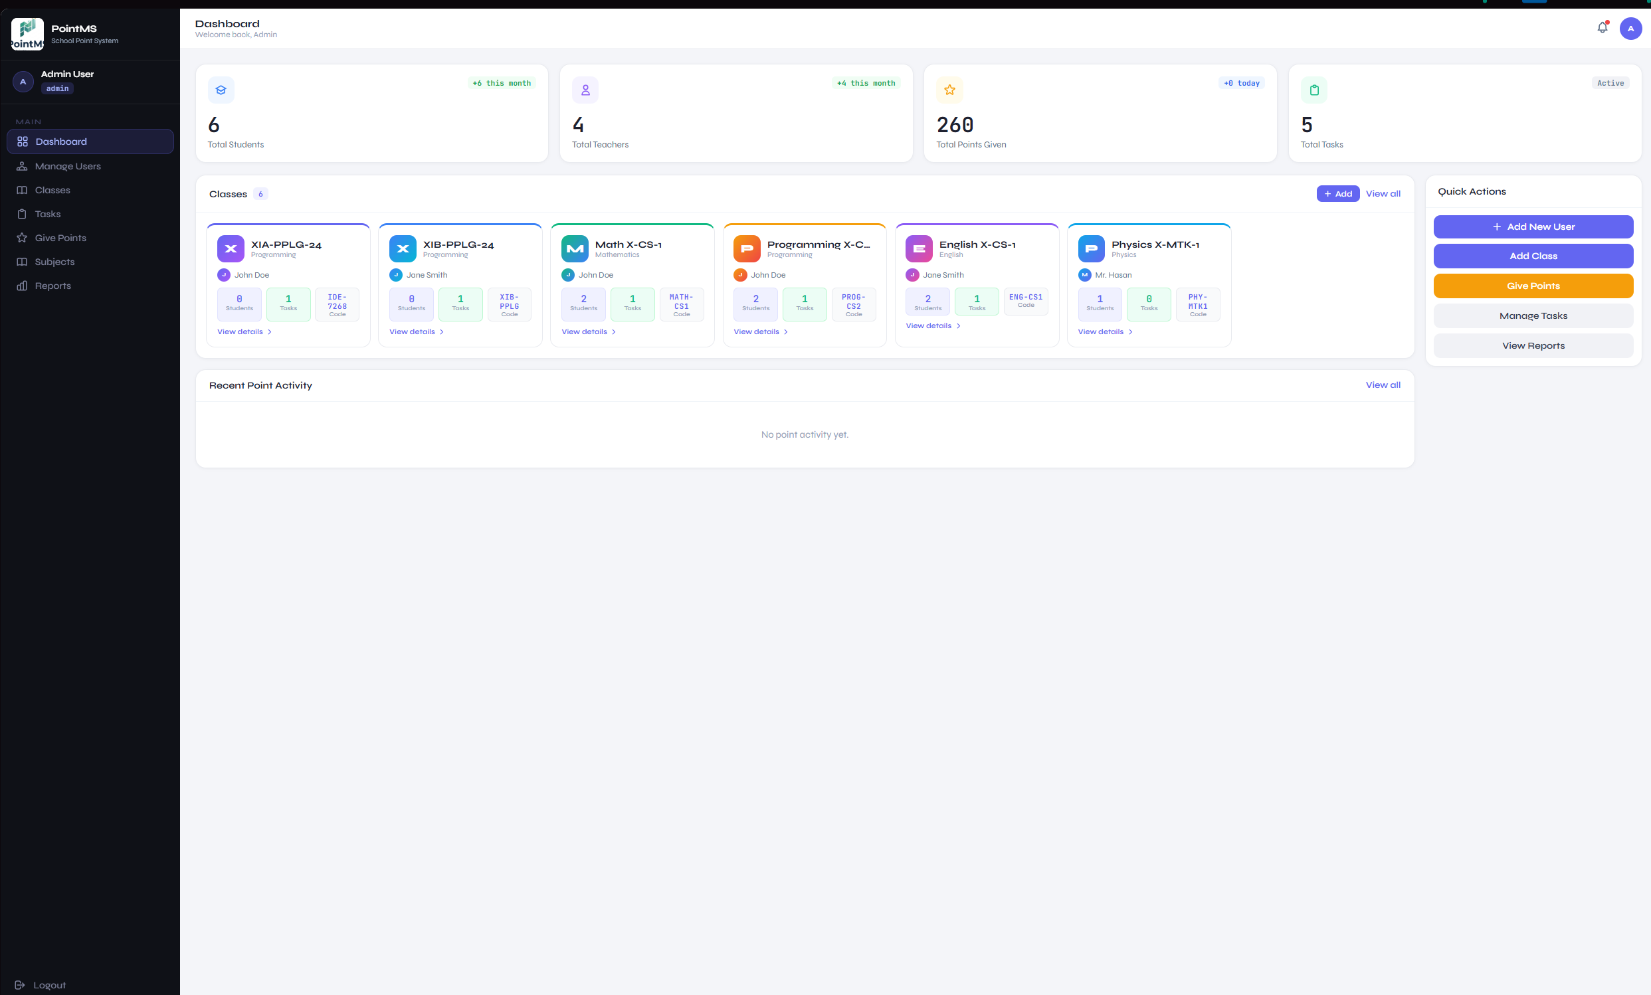Viewport: 1651px width, 995px height.
Task: Click the Add class button
Action: [x=1338, y=194]
